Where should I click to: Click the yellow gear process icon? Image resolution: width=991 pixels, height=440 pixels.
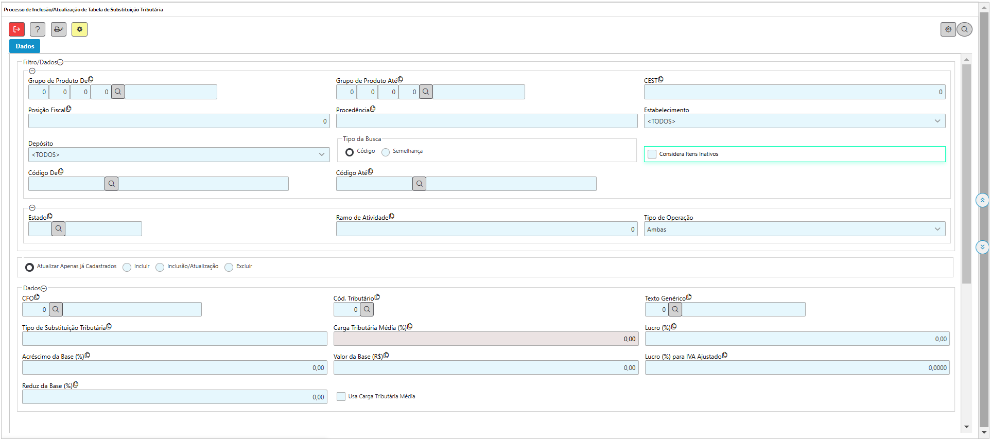click(79, 29)
